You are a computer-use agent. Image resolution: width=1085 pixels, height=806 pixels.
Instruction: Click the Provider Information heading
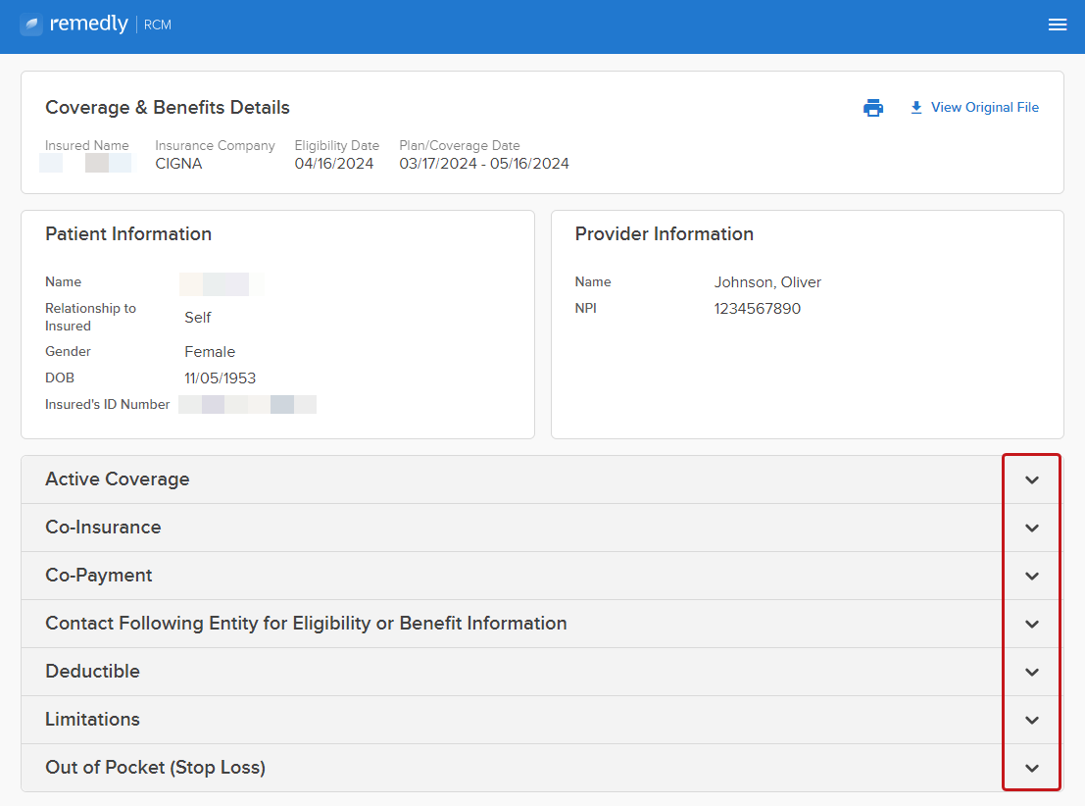click(x=665, y=234)
